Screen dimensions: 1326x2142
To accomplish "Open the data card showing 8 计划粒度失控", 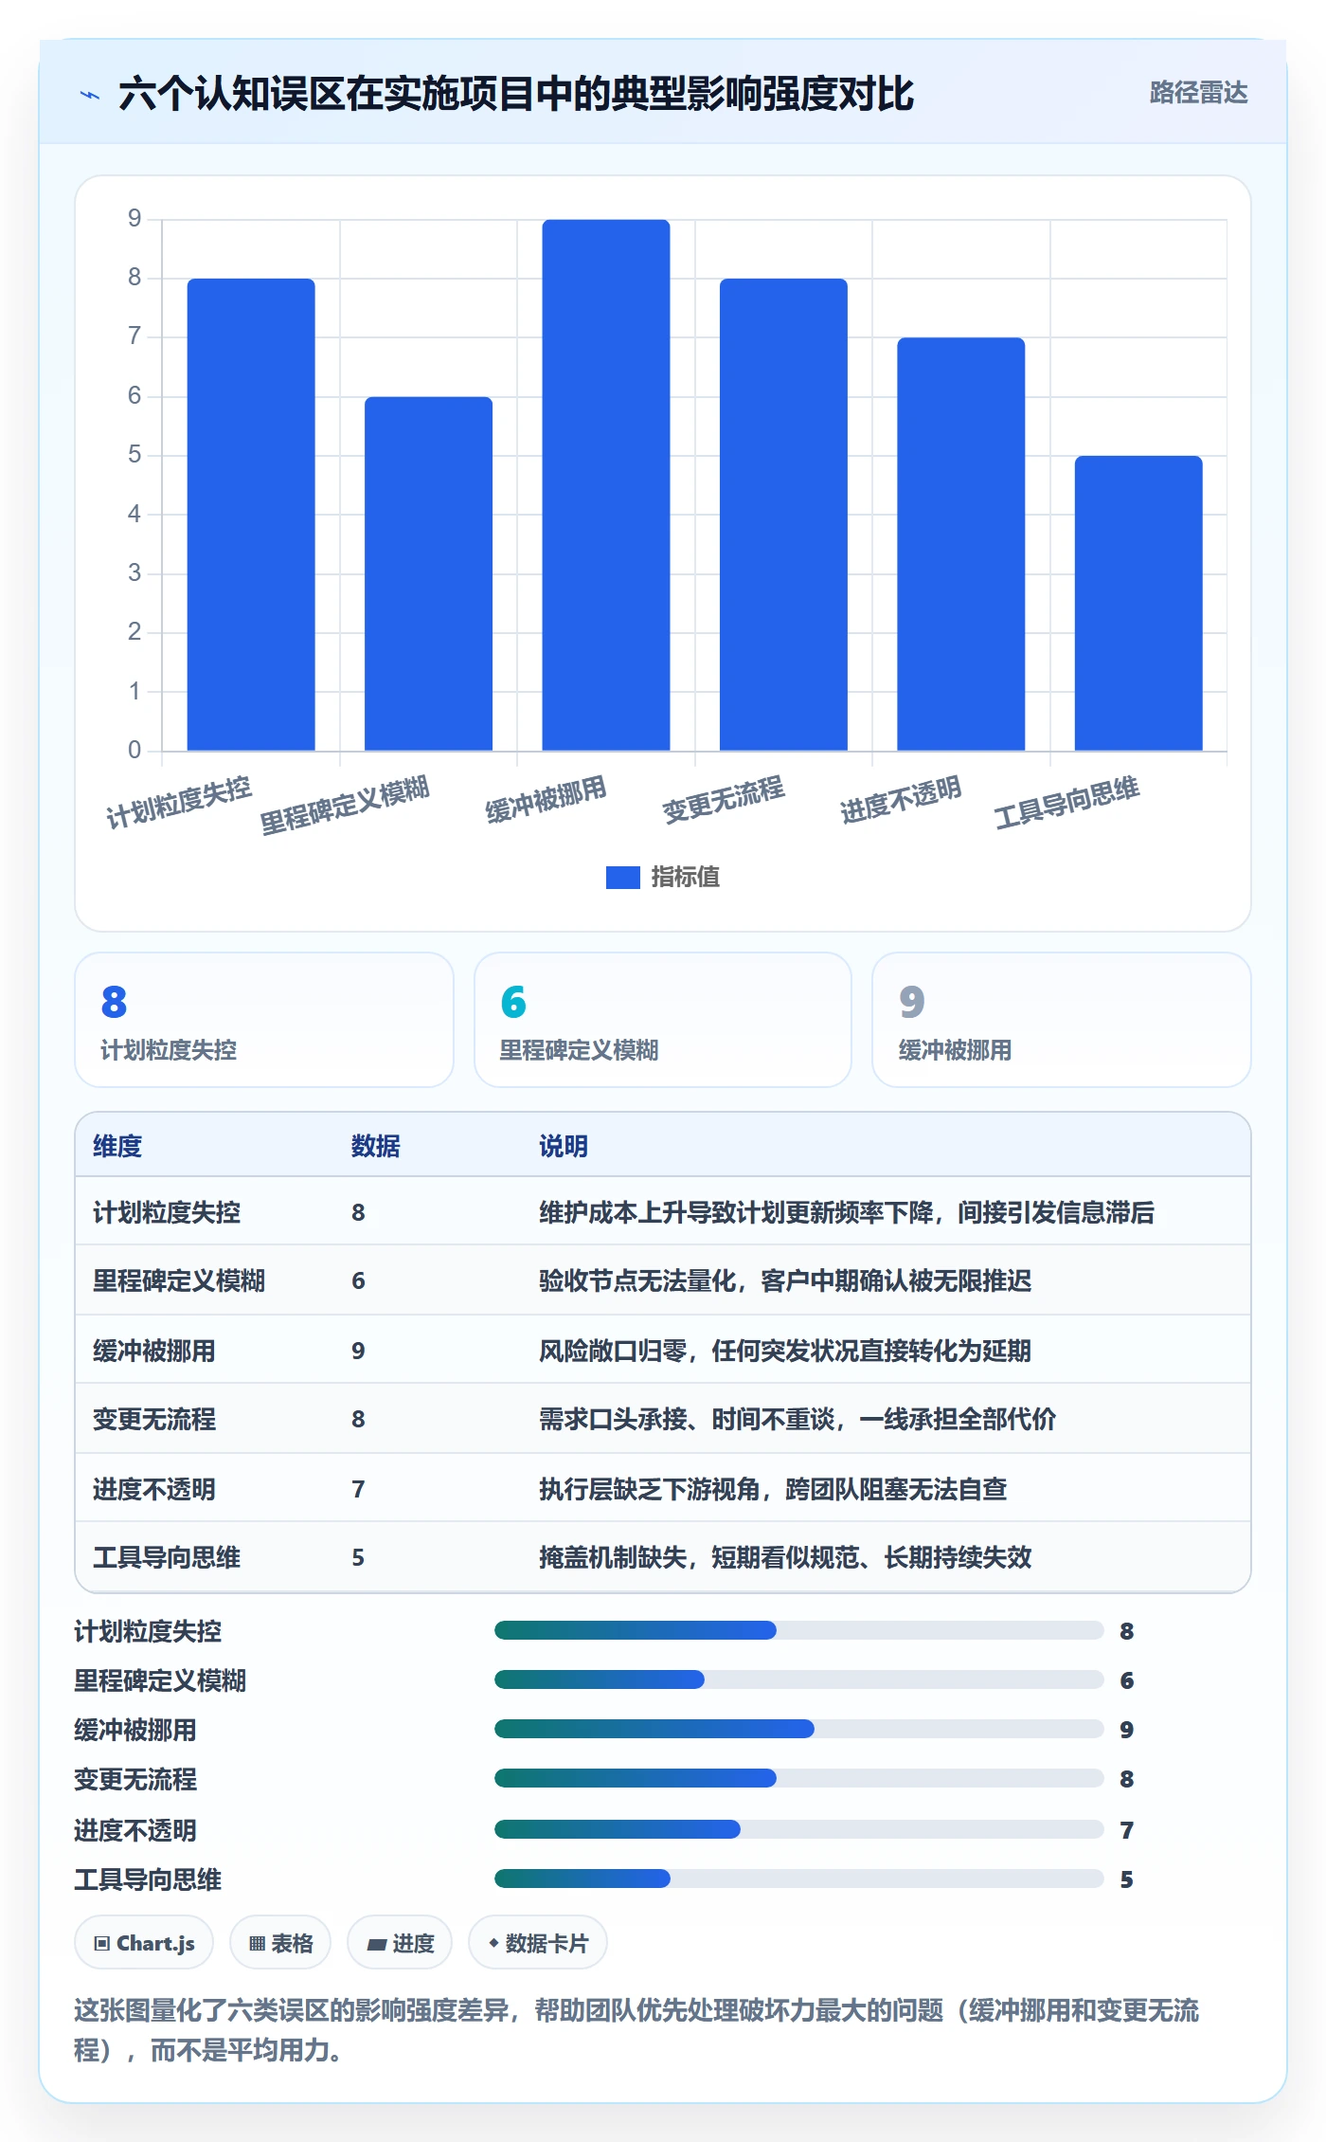I will 264,1020.
